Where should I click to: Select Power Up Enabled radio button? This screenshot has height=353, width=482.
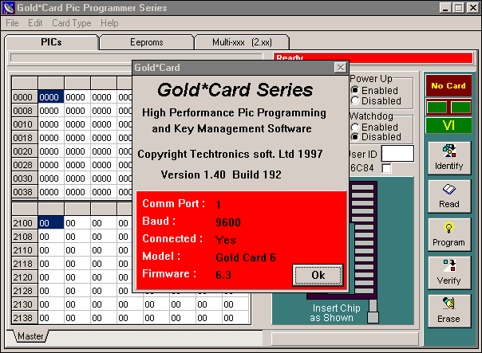[355, 90]
